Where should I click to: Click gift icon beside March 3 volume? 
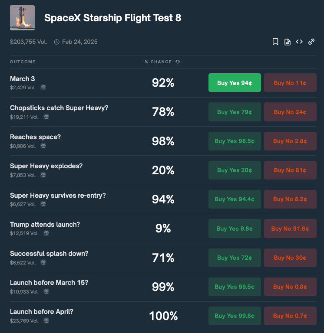[x=43, y=87]
